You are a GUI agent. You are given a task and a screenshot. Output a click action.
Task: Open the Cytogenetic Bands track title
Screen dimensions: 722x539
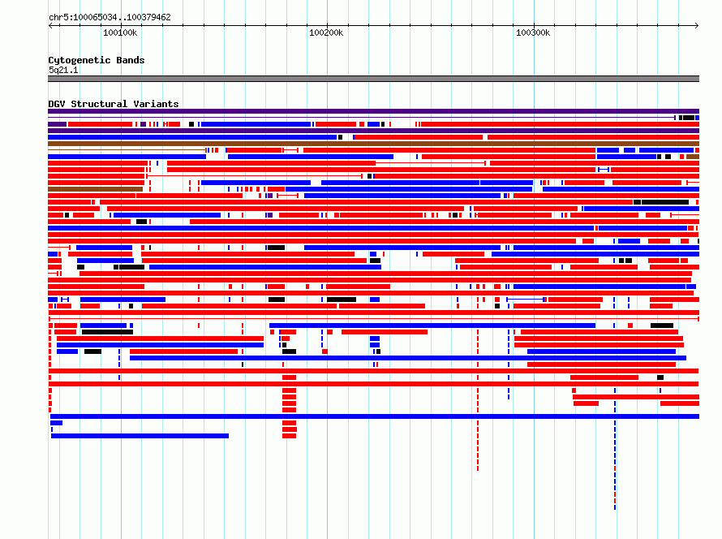pos(97,60)
